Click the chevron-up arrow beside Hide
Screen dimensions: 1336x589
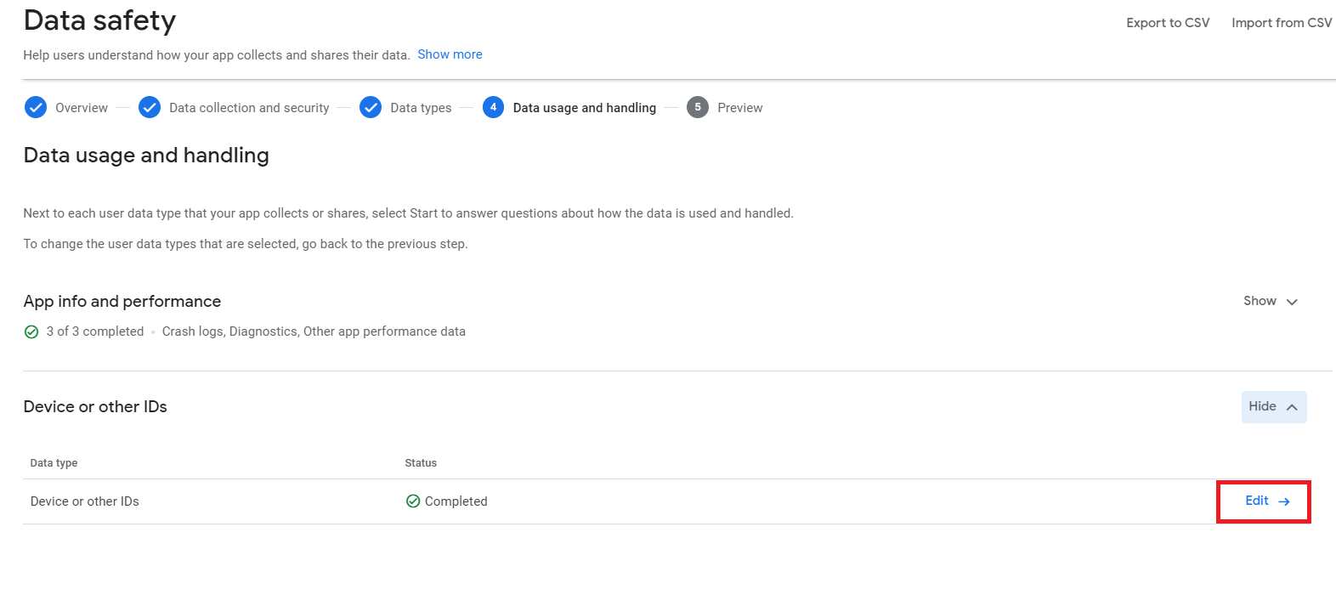tap(1292, 407)
